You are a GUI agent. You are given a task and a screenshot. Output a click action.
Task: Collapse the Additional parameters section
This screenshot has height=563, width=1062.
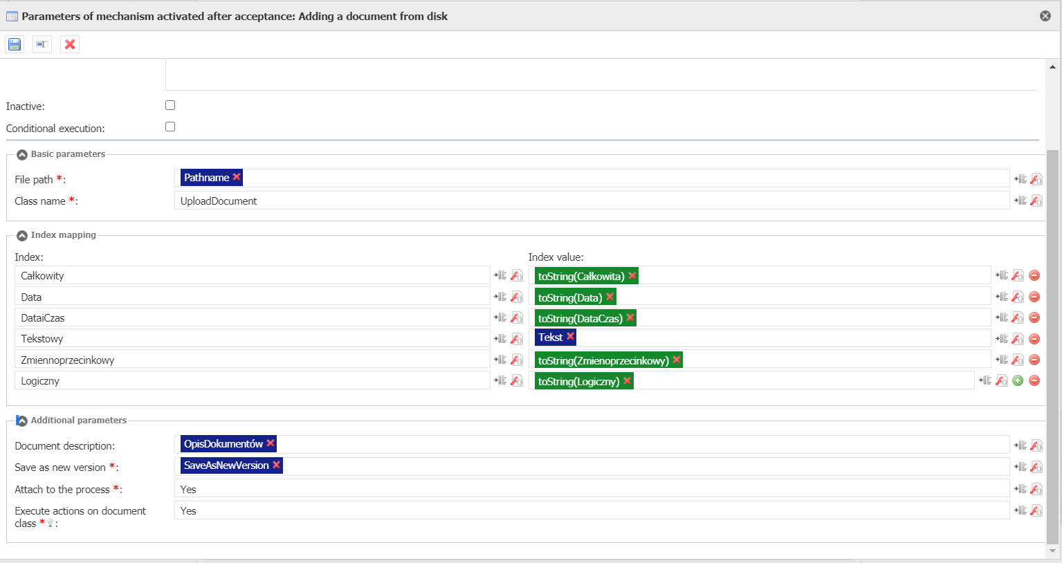pos(22,421)
